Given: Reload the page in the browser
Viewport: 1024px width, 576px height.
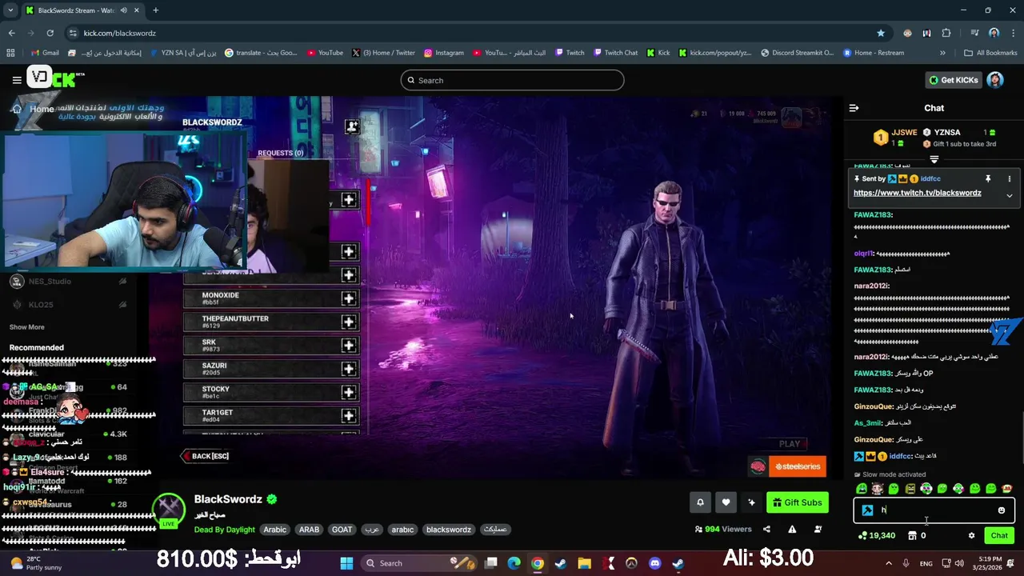Looking at the screenshot, I should (x=50, y=33).
